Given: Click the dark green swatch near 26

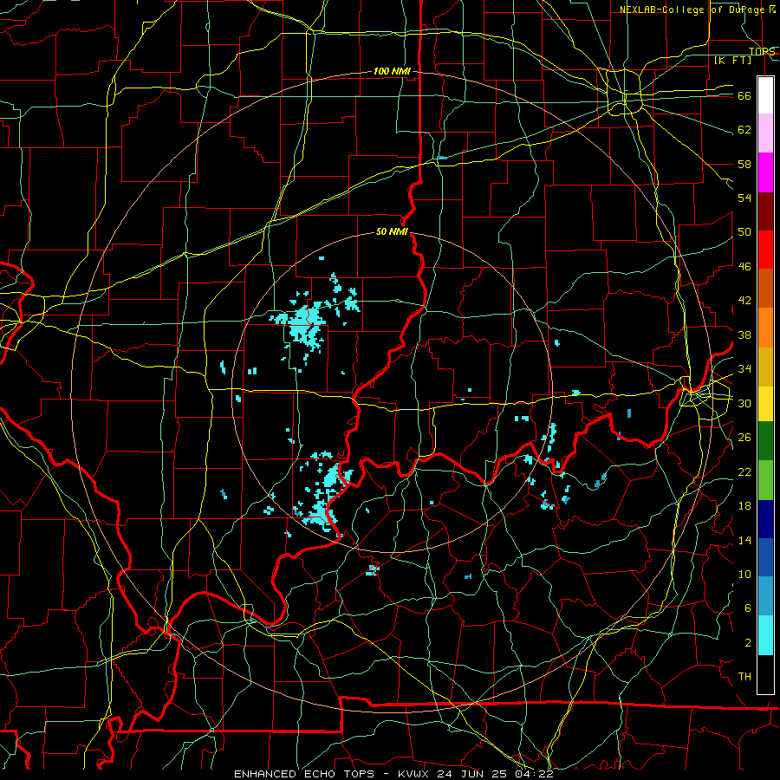Looking at the screenshot, I should pos(765,441).
